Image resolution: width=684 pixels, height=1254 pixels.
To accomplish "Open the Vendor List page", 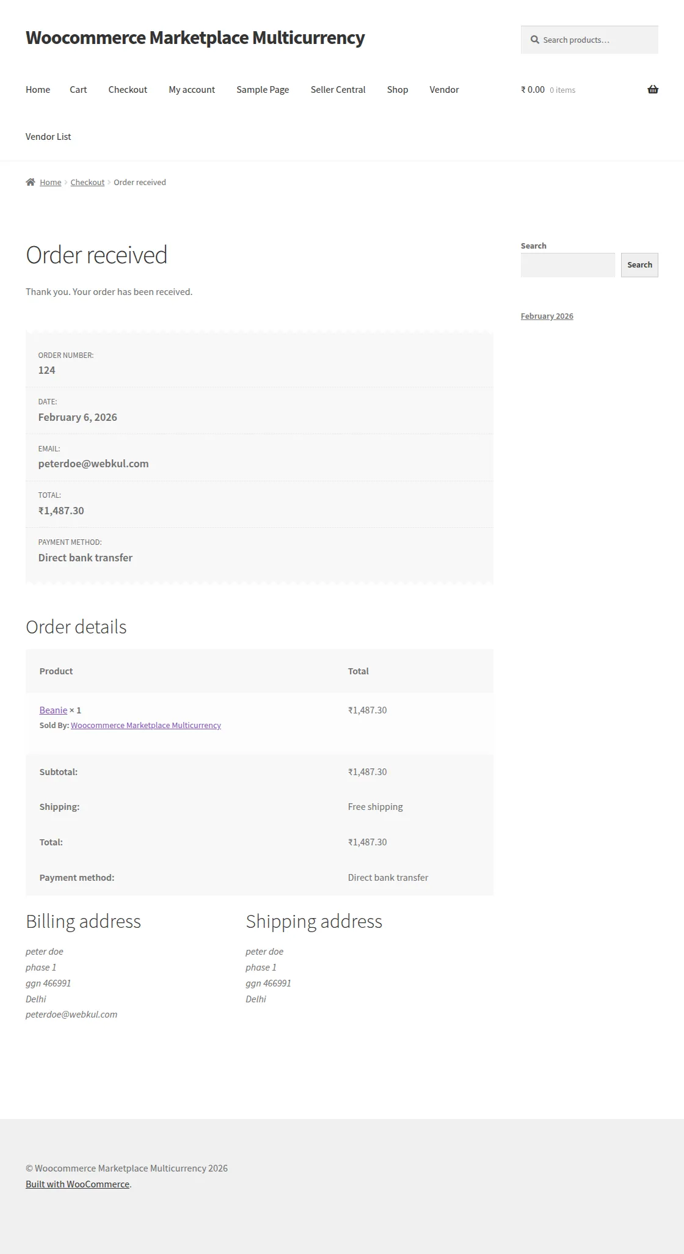I will [x=48, y=136].
